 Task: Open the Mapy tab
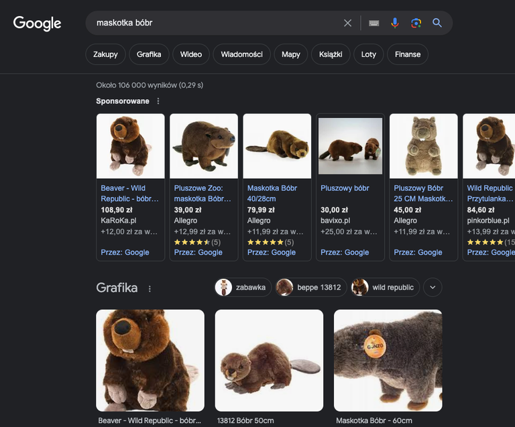pyautogui.click(x=290, y=54)
